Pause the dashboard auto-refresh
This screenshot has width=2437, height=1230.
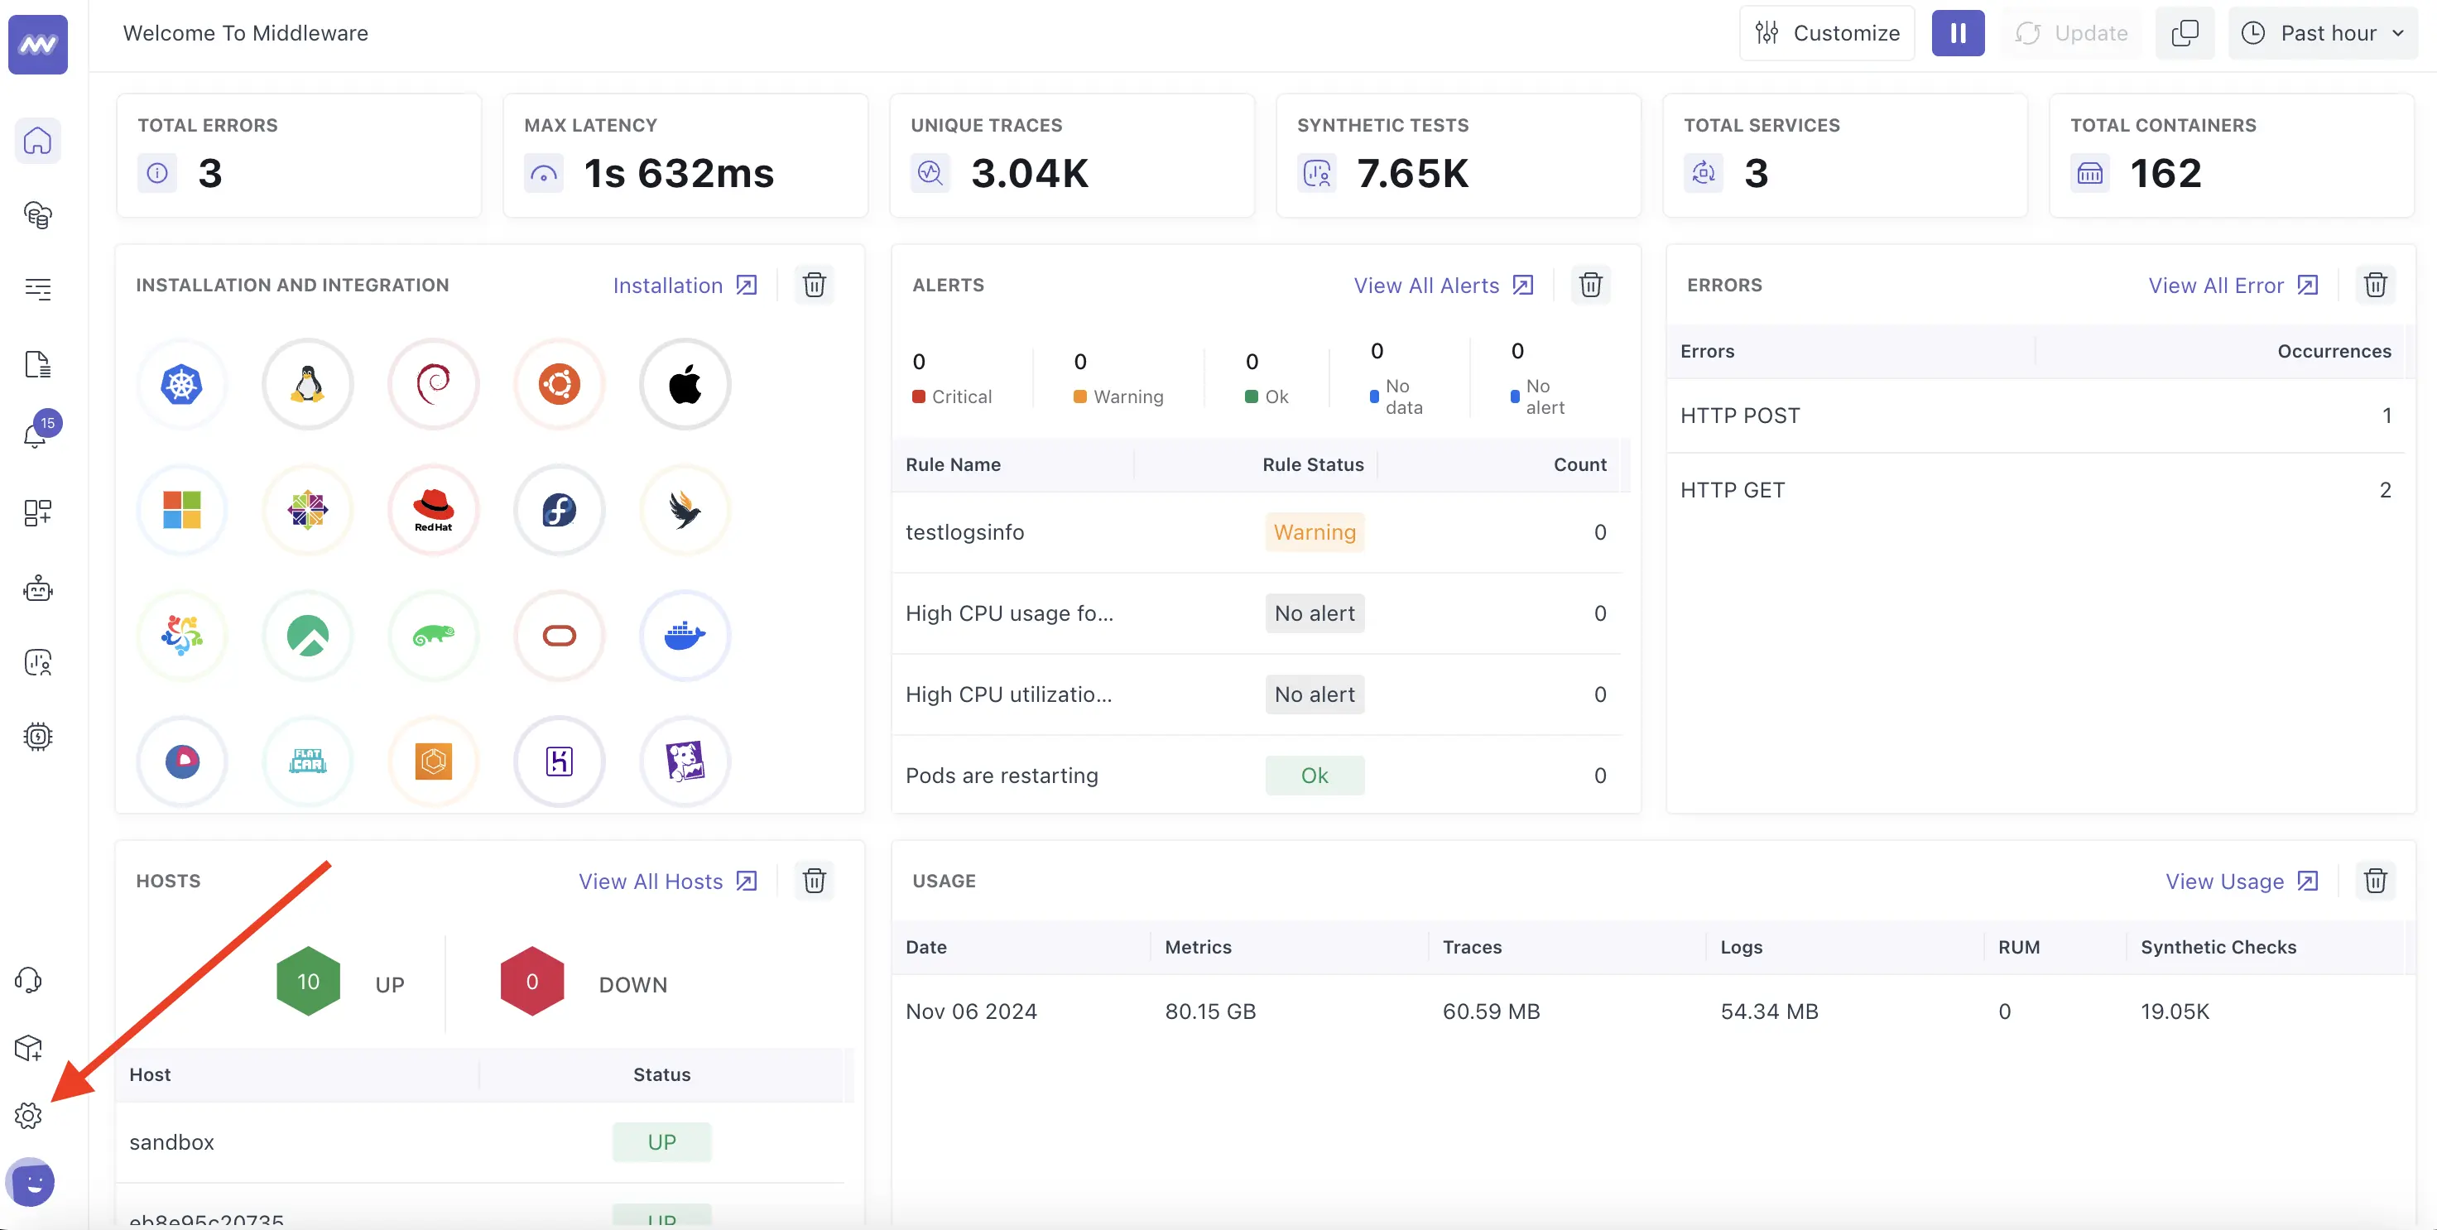click(1958, 32)
